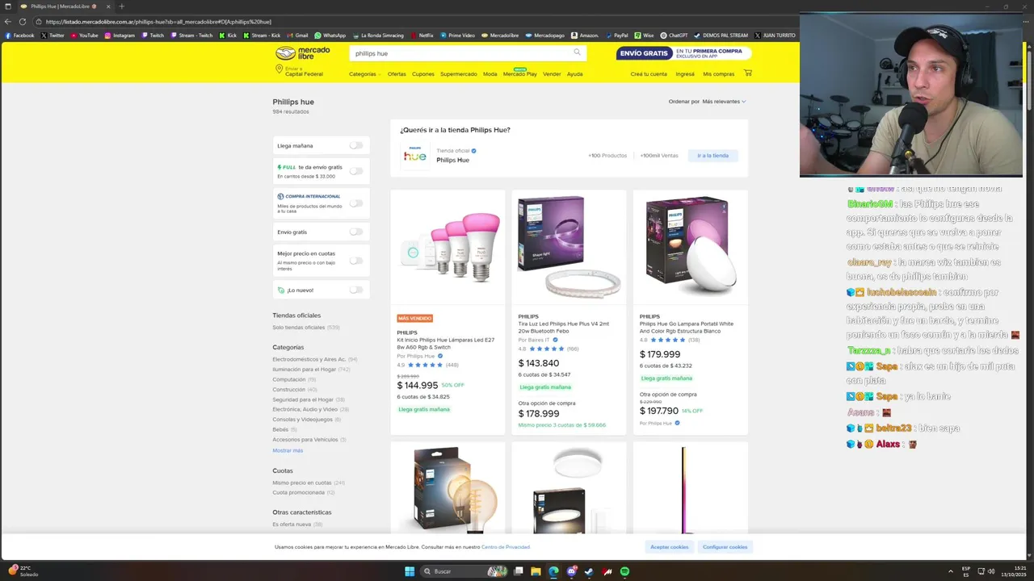
Task: Click the Philips Hue store logo
Action: [x=415, y=156]
